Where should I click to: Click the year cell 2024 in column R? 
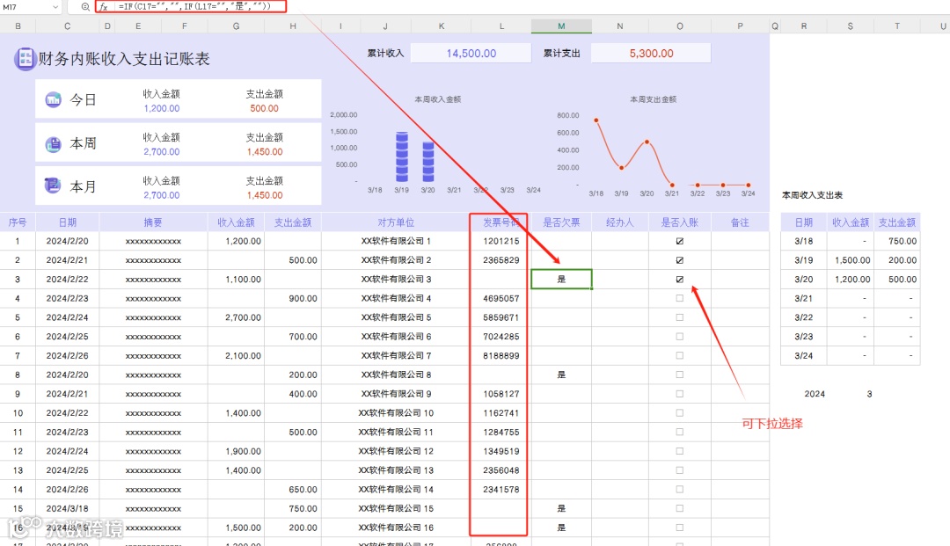pyautogui.click(x=815, y=394)
